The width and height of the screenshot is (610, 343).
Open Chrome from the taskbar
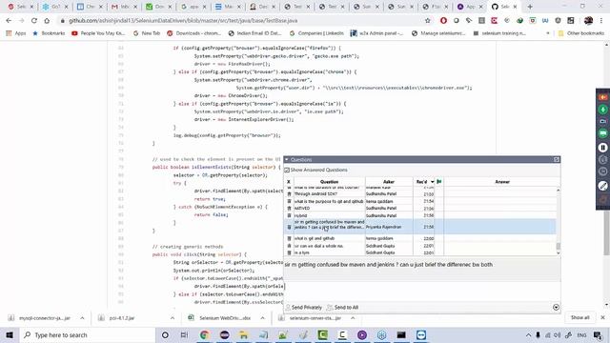204,334
